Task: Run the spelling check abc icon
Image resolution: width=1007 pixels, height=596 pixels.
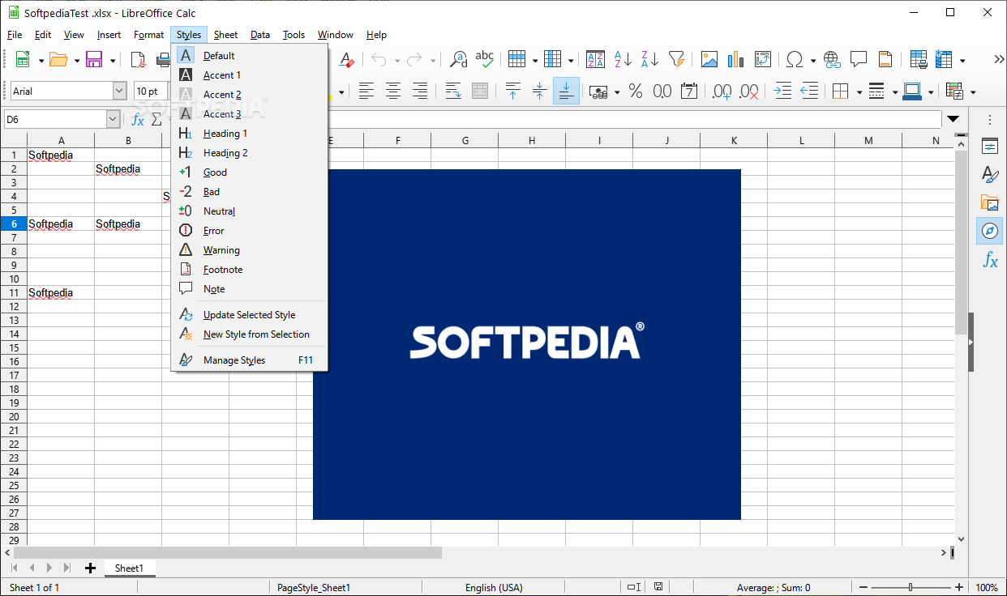Action: (485, 59)
